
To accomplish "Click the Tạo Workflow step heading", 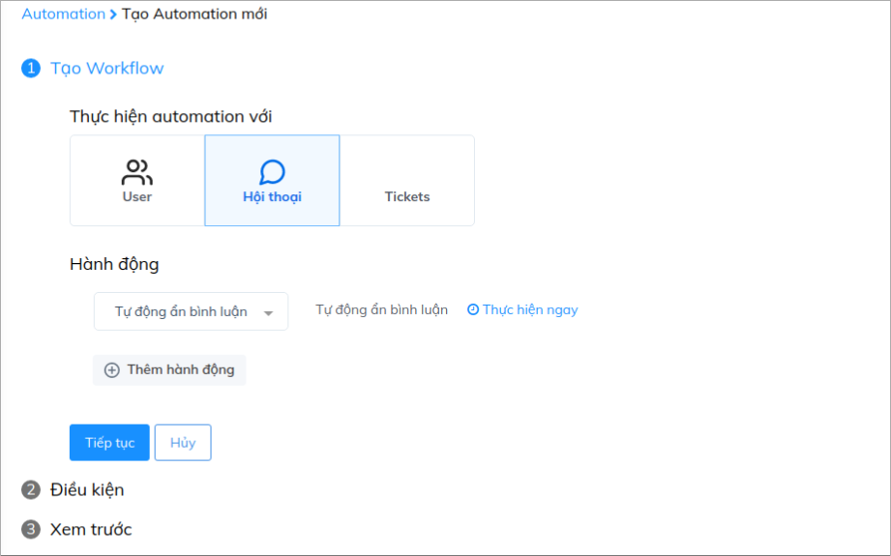I will point(106,68).
